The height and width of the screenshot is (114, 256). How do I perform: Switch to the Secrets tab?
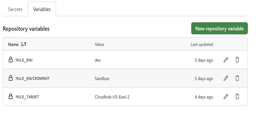15,9
